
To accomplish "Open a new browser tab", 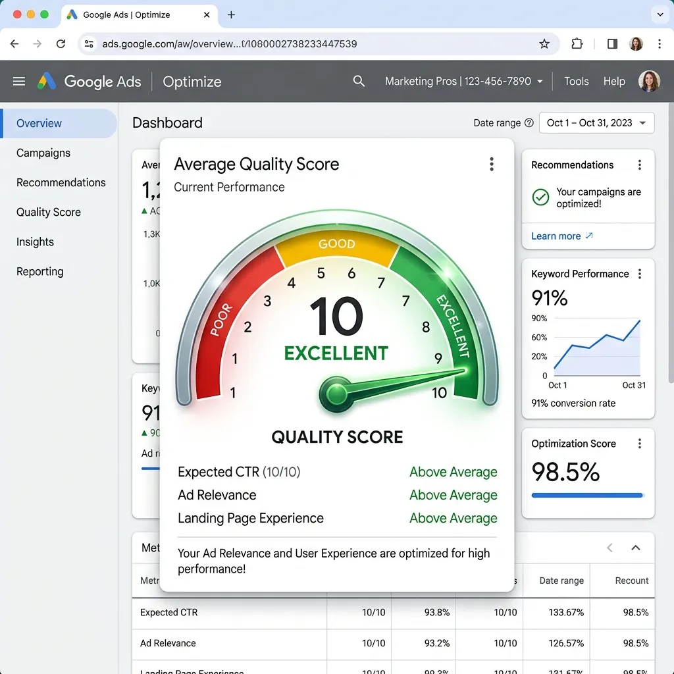I will pos(231,15).
